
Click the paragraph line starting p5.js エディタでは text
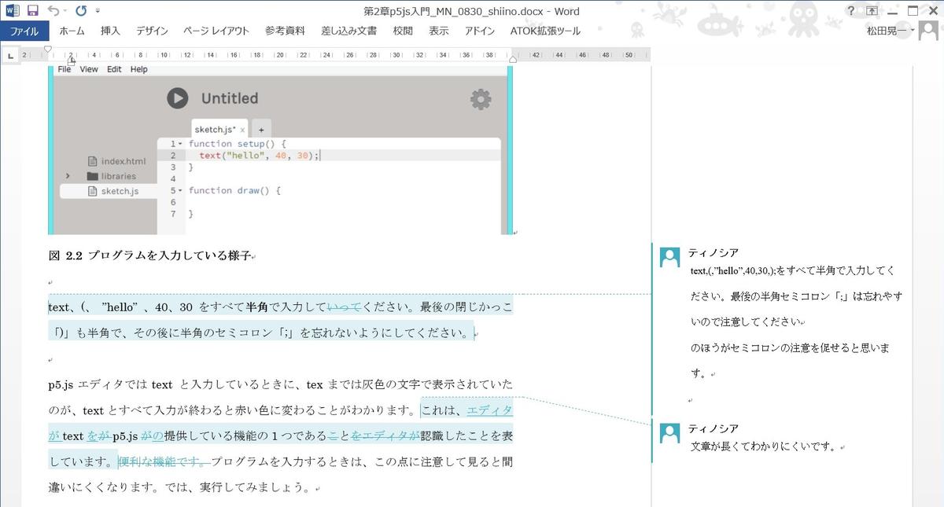(280, 384)
